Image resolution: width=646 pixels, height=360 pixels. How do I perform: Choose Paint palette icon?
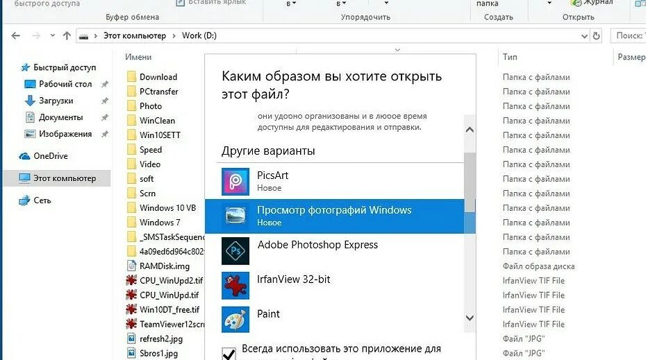[x=235, y=320]
